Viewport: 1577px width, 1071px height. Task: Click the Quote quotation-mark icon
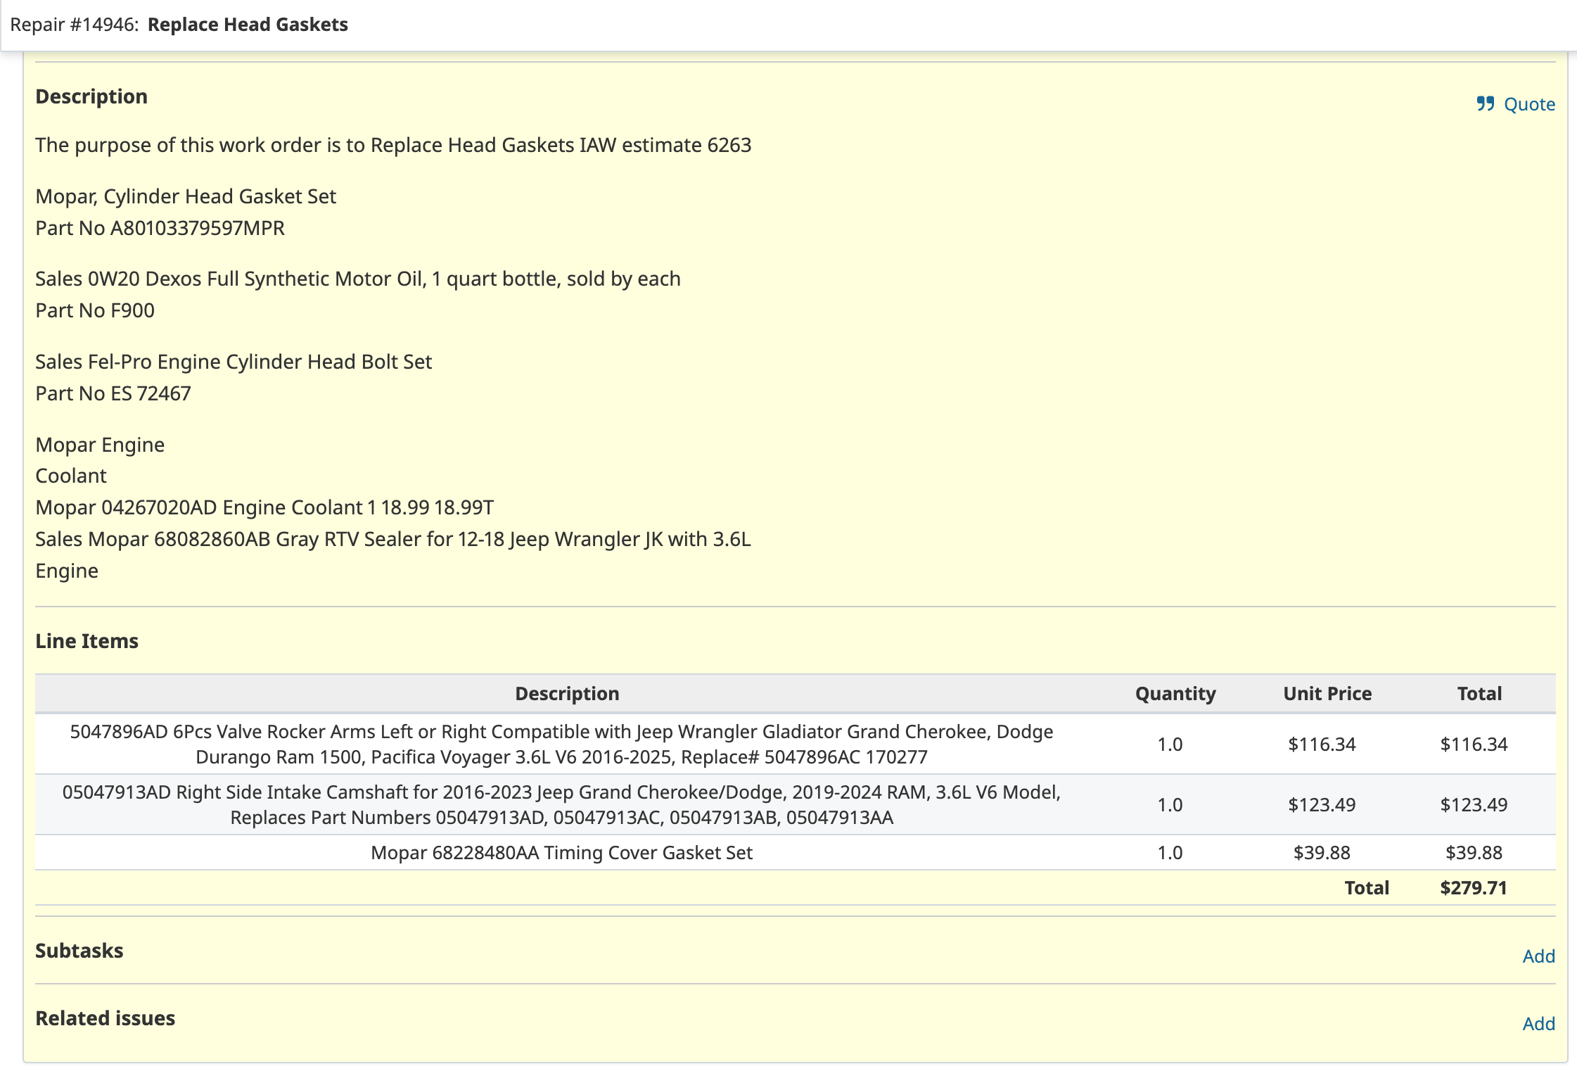1485,104
